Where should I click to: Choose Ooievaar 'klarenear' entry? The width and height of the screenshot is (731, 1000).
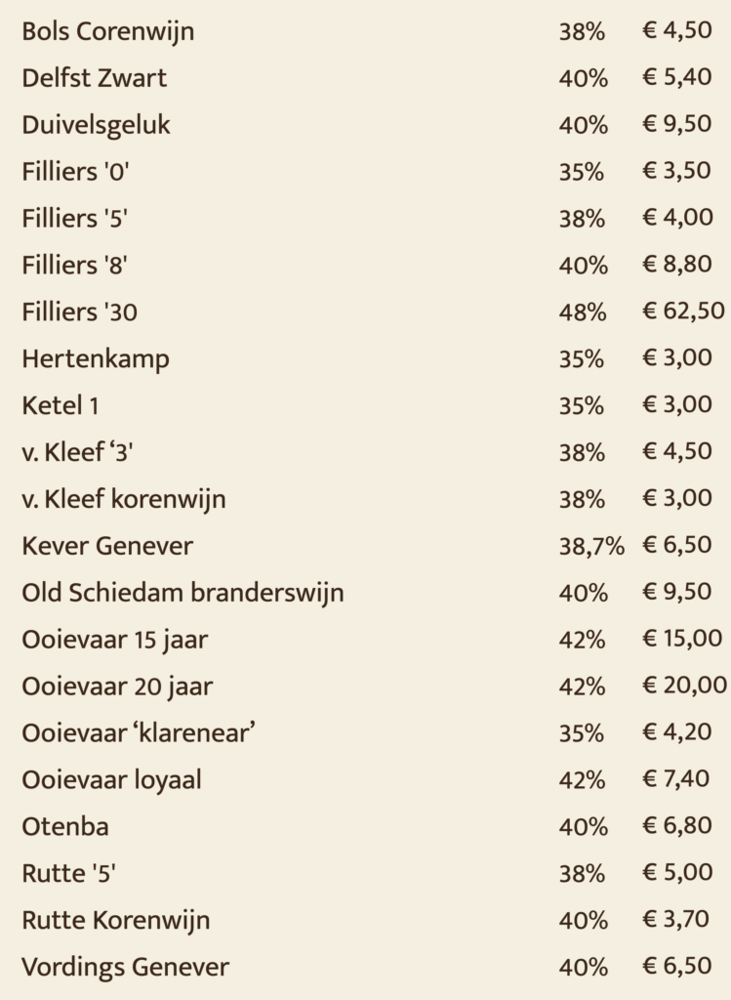pyautogui.click(x=139, y=732)
